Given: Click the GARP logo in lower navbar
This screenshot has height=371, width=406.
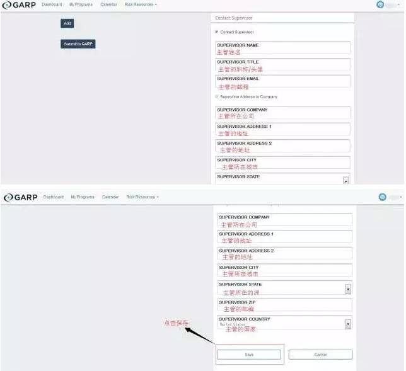Looking at the screenshot, I should tap(21, 197).
